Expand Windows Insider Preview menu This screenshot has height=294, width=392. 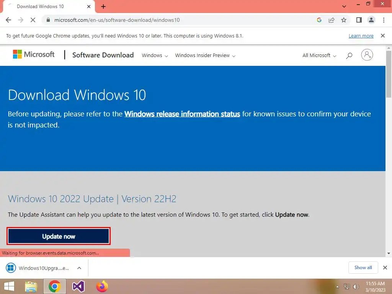pos(205,55)
